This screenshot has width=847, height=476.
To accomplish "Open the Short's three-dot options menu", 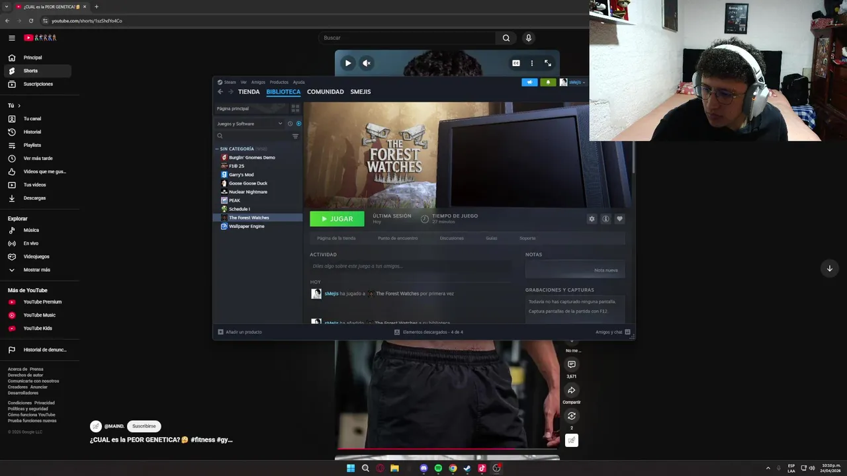I will point(532,63).
